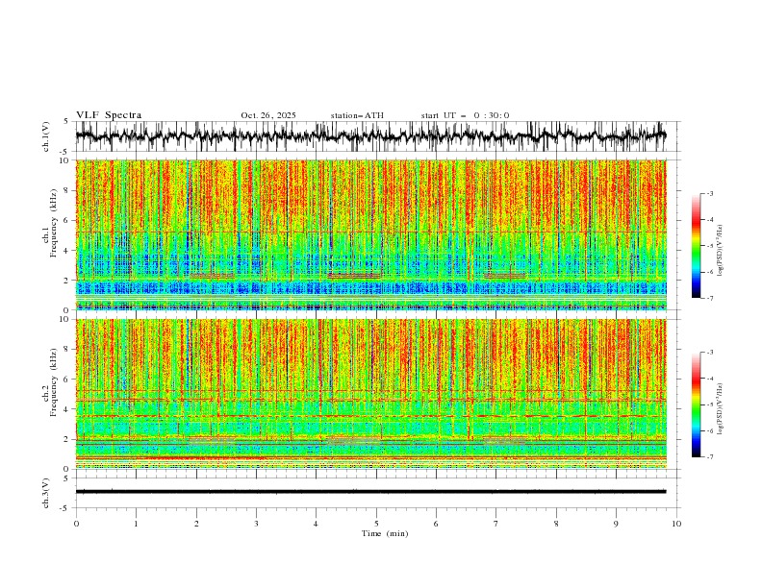Viewport: 762px width, 588px height.
Task: Click the ch.1 colorbar 'log(PSD)(V²/Hz)' label
Action: (x=720, y=251)
